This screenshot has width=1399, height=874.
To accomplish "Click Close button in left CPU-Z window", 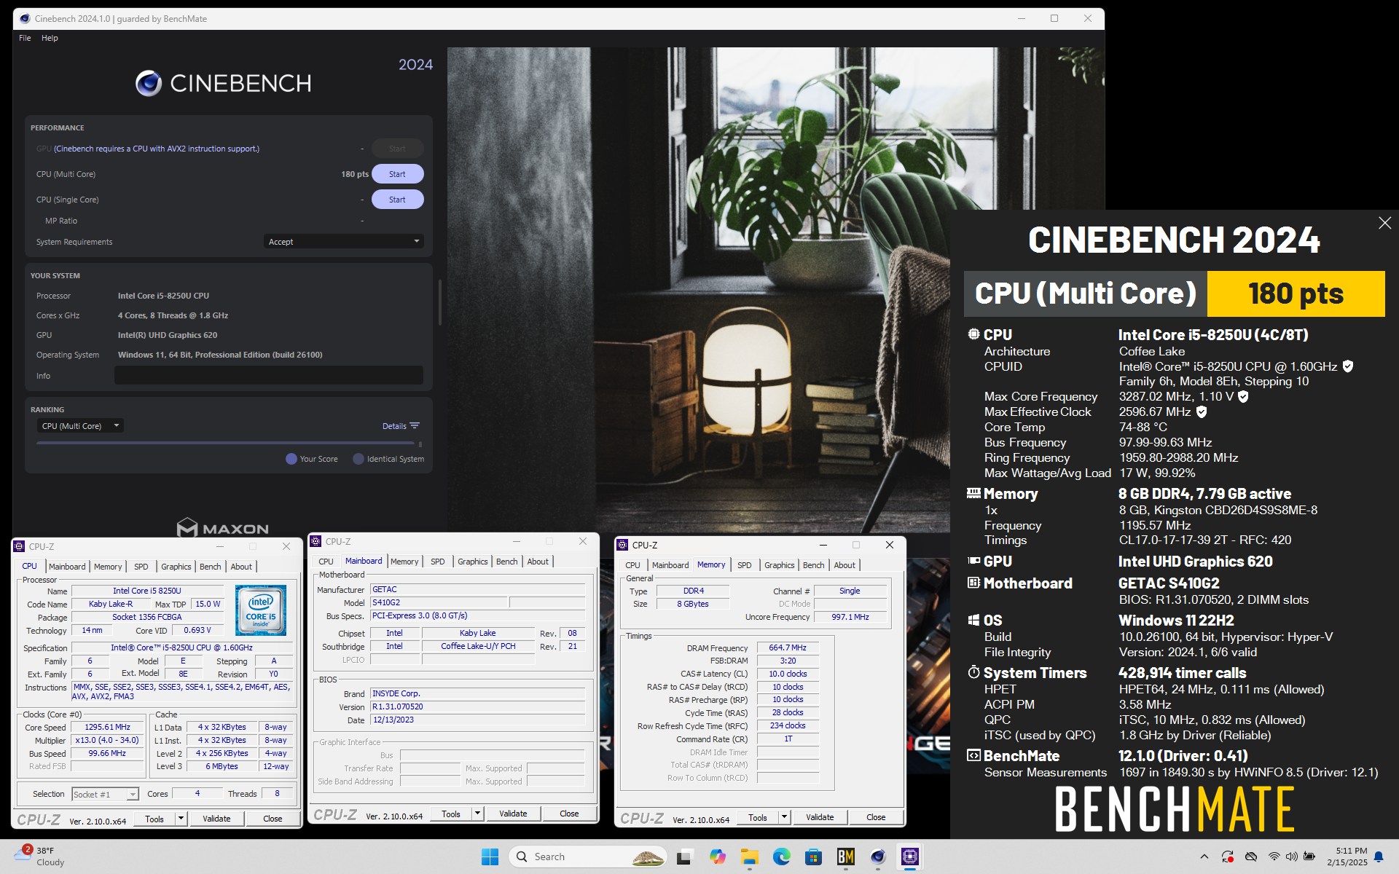I will 273,819.
